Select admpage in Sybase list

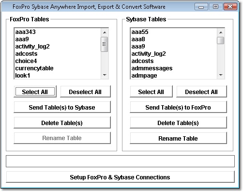[x=174, y=75]
